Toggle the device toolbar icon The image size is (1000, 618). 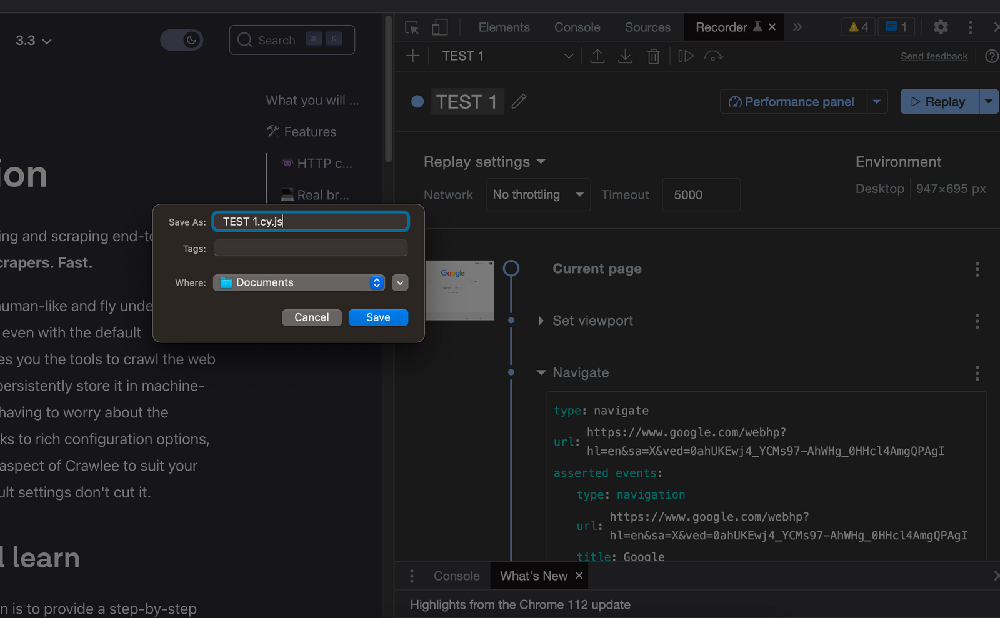point(439,27)
